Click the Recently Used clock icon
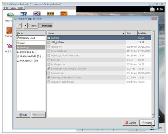 click(x=18, y=38)
